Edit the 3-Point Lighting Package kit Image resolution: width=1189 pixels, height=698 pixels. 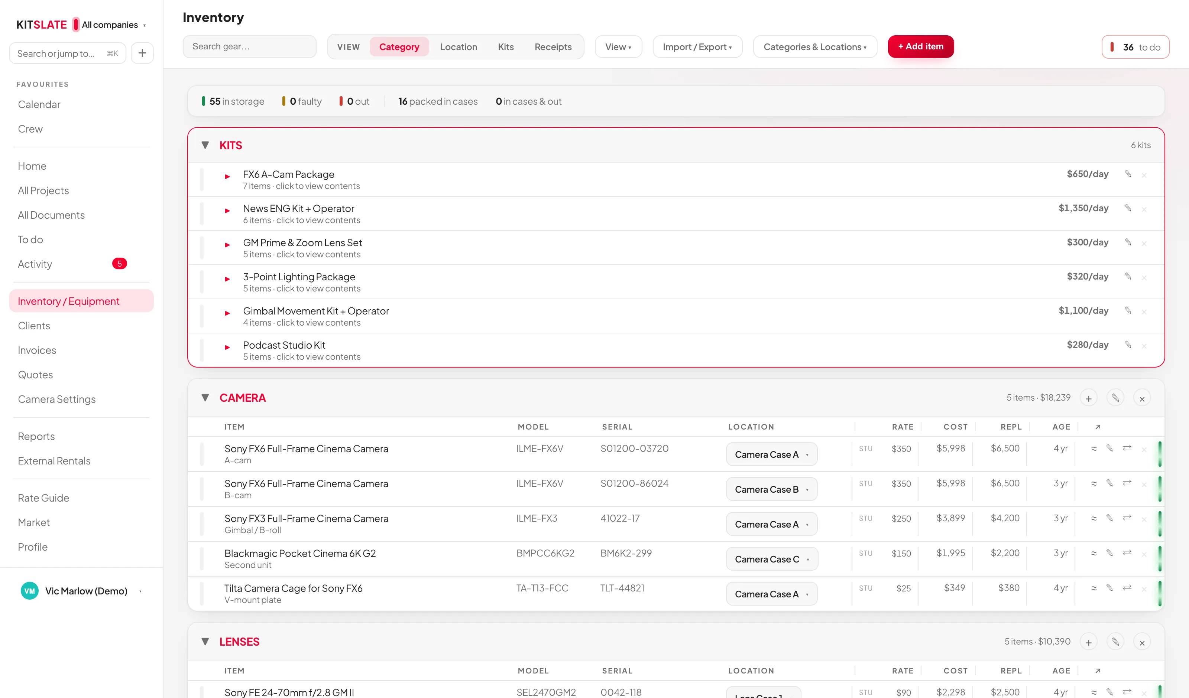[1128, 276]
